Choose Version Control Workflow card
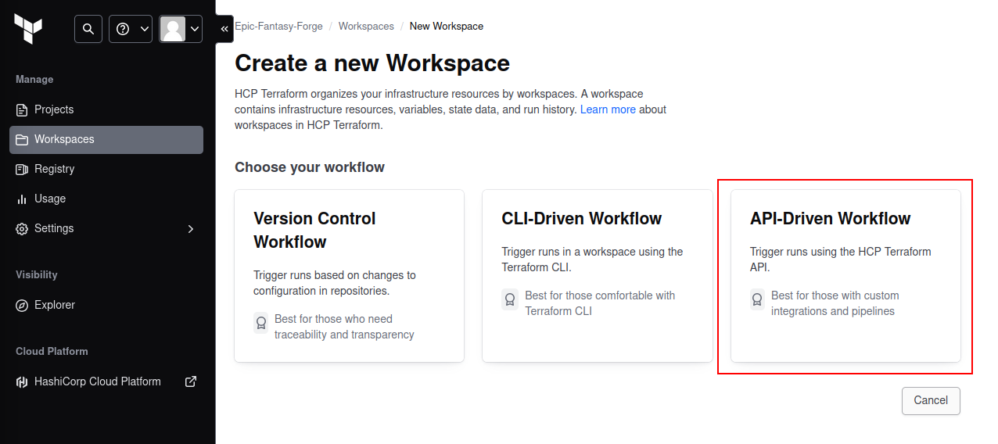Viewport: 998px width, 444px height. (349, 276)
